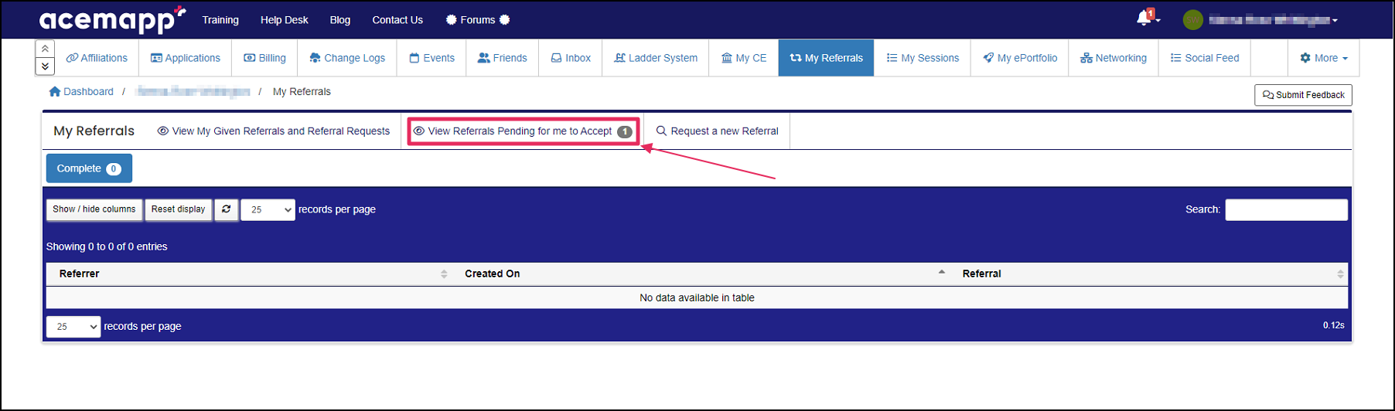Screen dimensions: 1395x411
Task: View My Given Referrals and Referral Requests
Action: (x=274, y=131)
